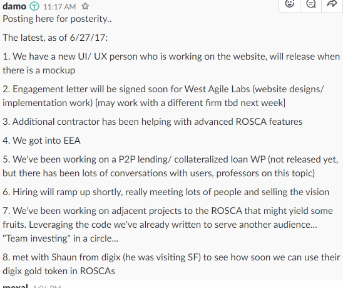This screenshot has height=288, width=343.
Task: Click item 6 about hiring ramp up
Action: point(166,192)
